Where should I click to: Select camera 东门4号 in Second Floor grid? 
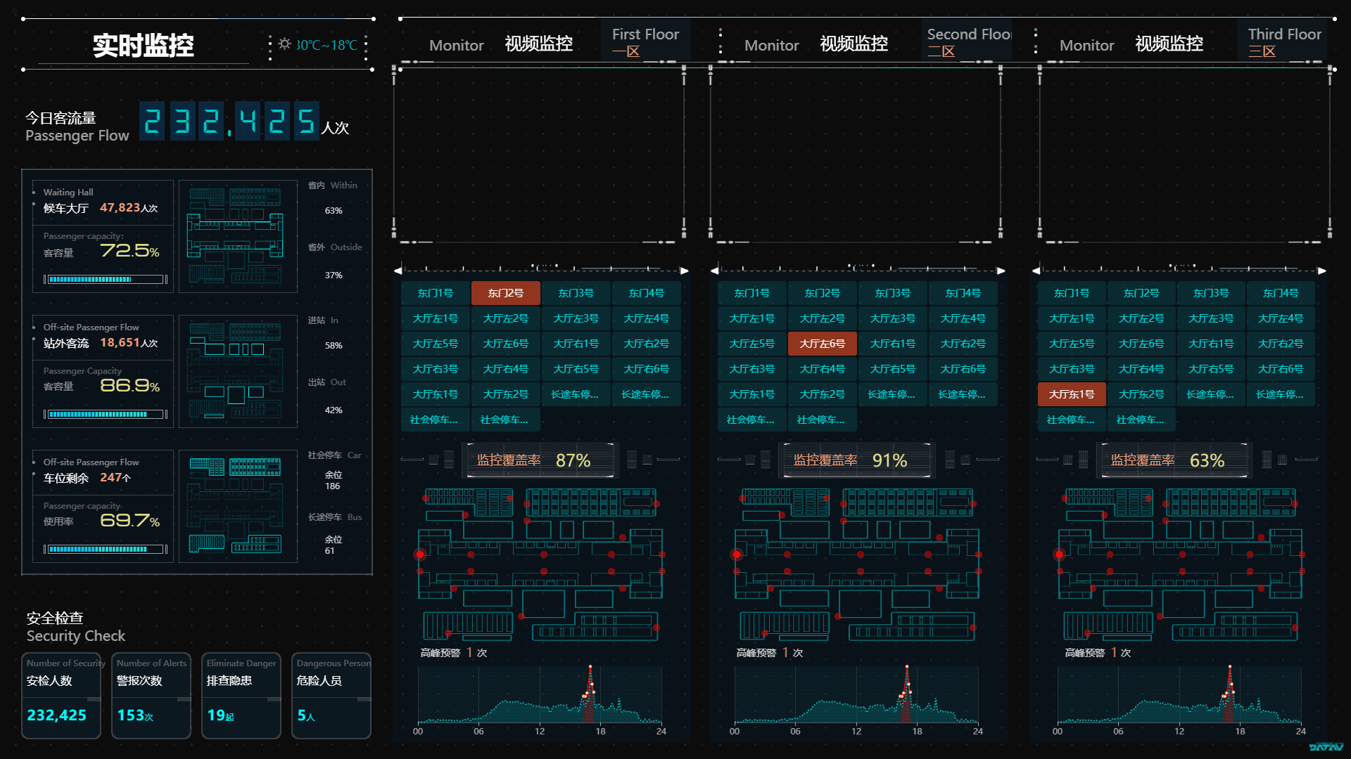click(x=963, y=293)
